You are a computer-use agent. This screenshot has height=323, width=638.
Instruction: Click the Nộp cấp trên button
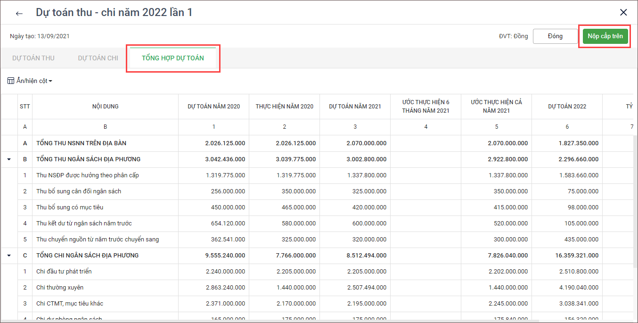(x=605, y=36)
